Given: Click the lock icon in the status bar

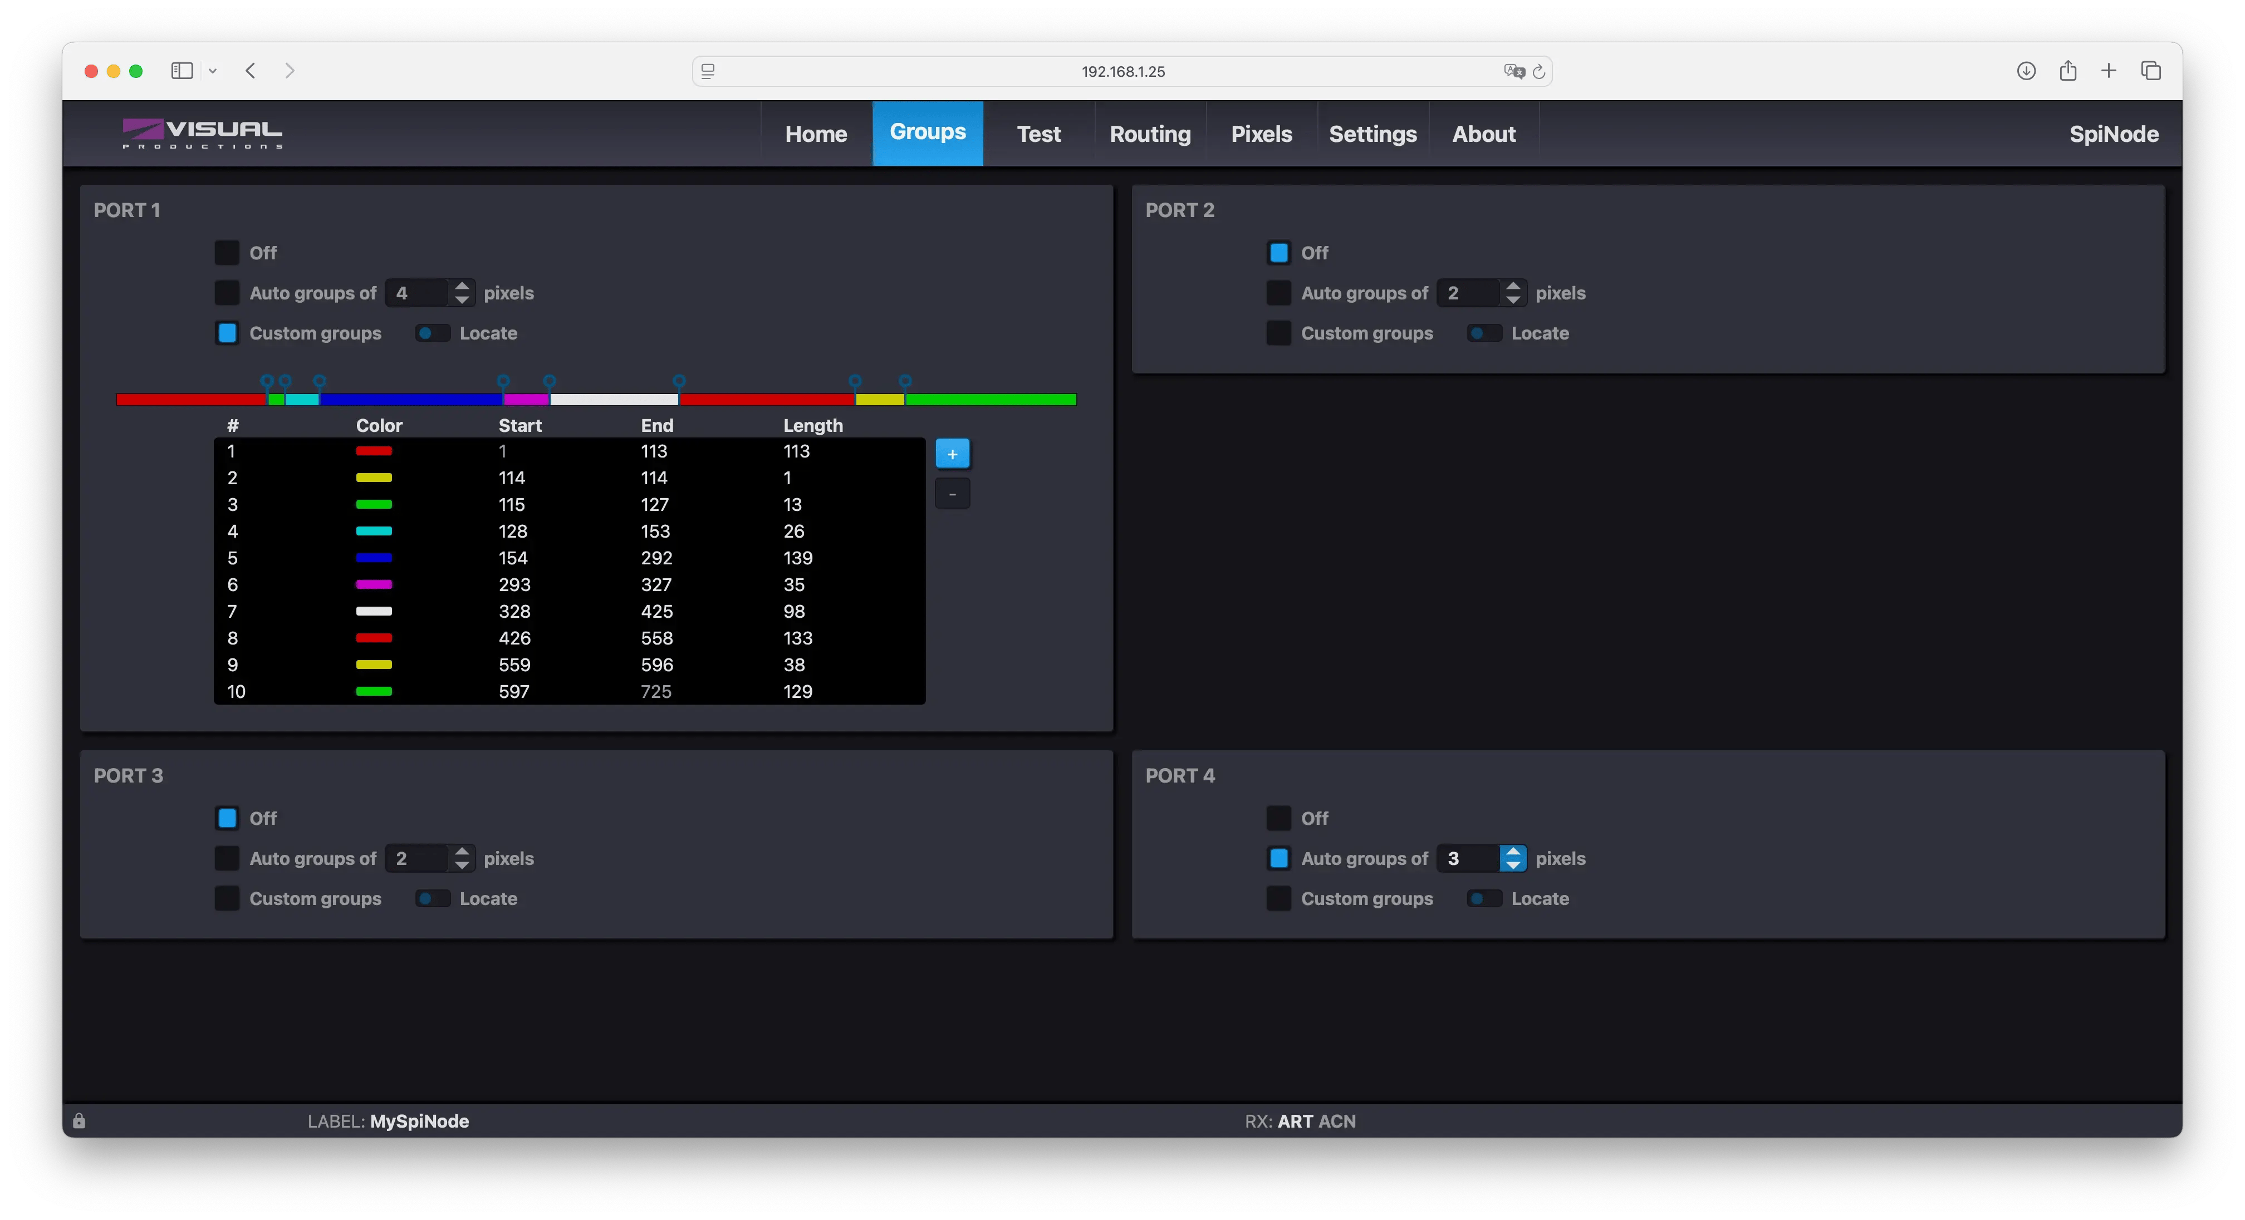Looking at the screenshot, I should pos(79,1121).
